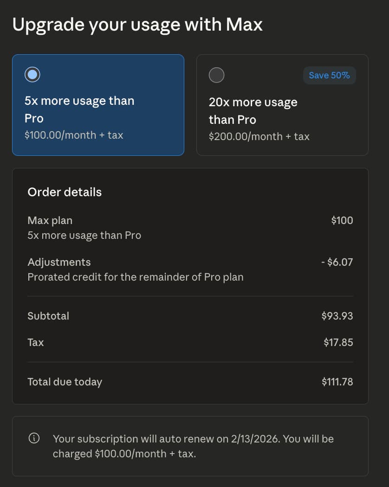Click the Order details heading

(x=65, y=192)
